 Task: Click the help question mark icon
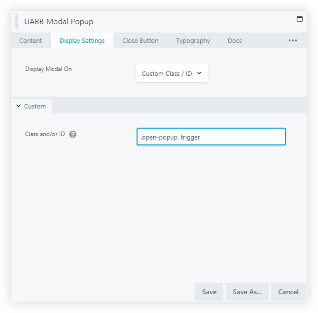[72, 134]
